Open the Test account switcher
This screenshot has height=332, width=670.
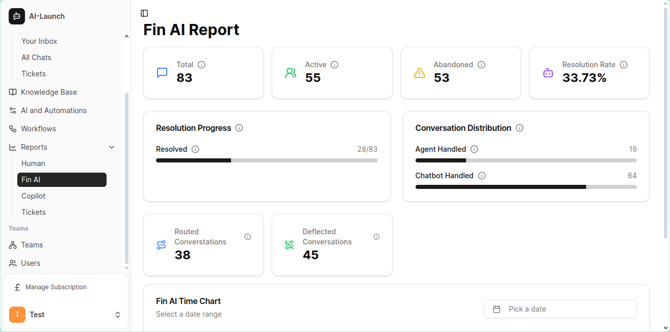65,315
